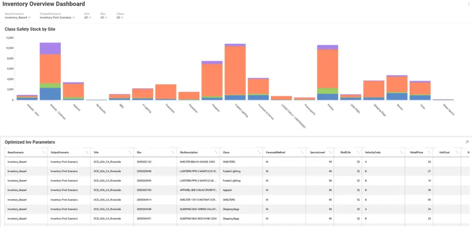The image size is (472, 227).
Task: Click the sort icon on Site column
Action: point(130,152)
